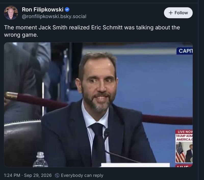Follow Ron Filipkowski
Image resolution: width=204 pixels, height=180 pixels.
click(x=178, y=13)
